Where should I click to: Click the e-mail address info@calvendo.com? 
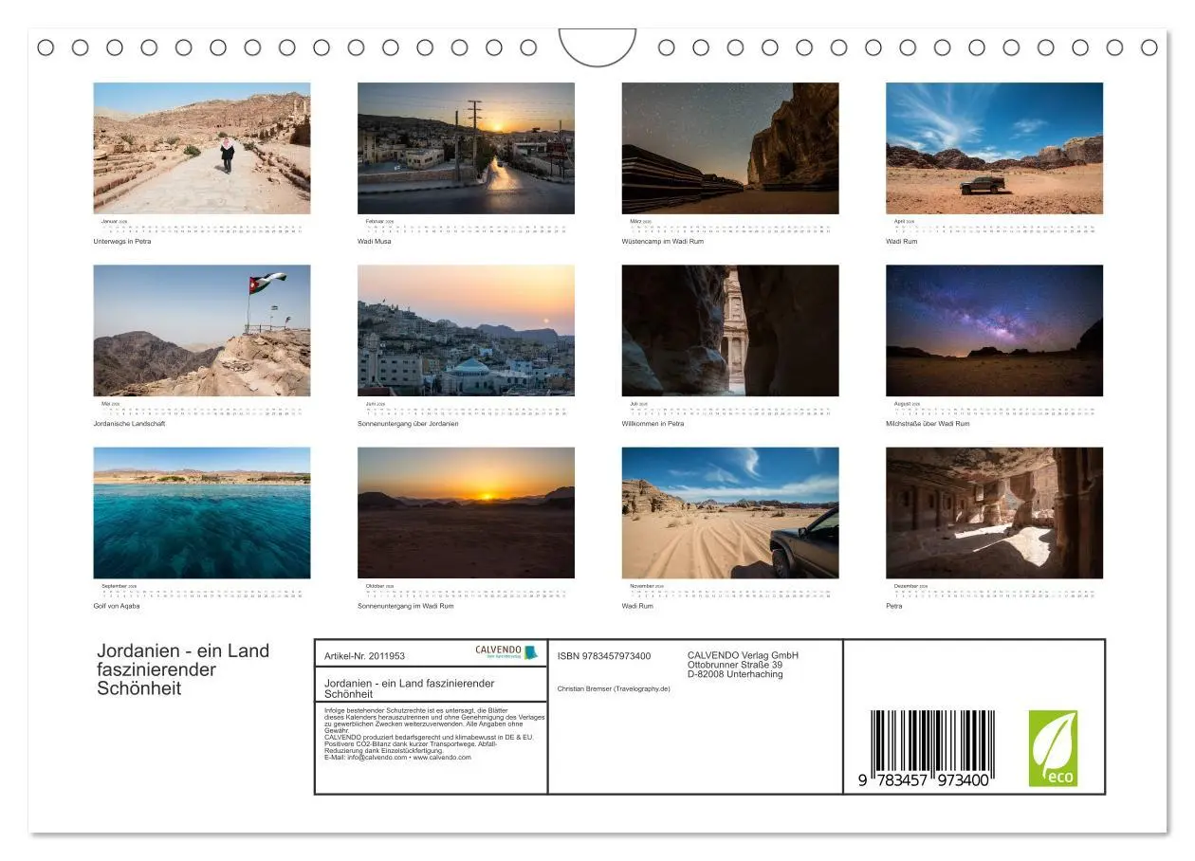(x=377, y=758)
